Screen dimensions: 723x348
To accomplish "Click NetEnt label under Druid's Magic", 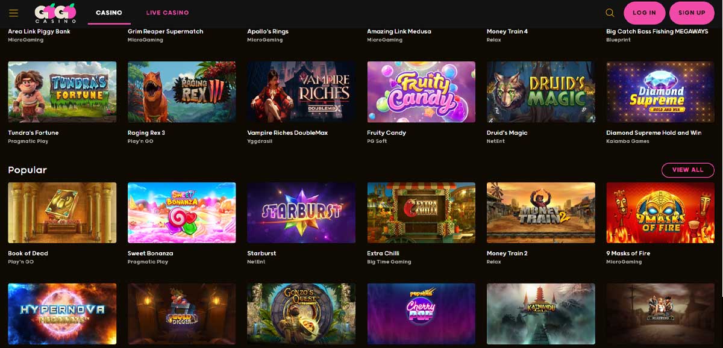I will click(x=496, y=141).
